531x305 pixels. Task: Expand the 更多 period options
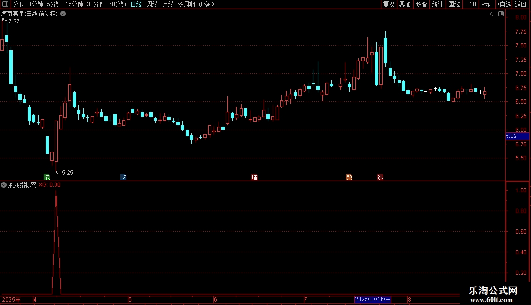tap(207, 4)
